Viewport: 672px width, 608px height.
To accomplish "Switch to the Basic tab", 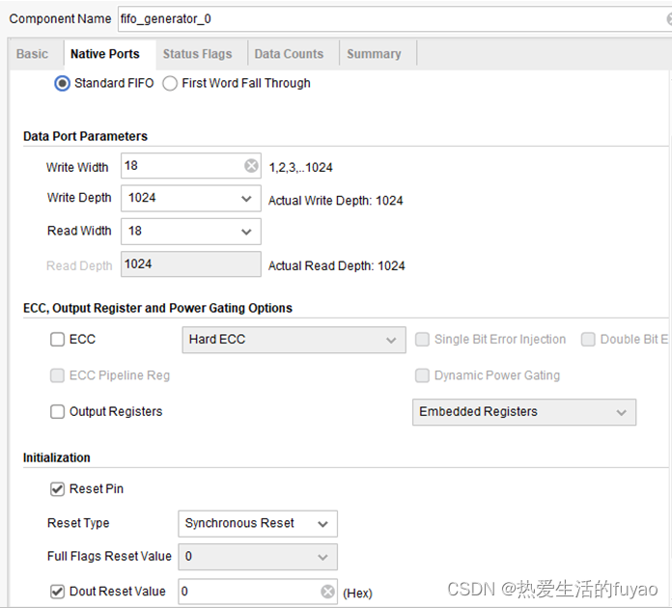I will pyautogui.click(x=32, y=54).
